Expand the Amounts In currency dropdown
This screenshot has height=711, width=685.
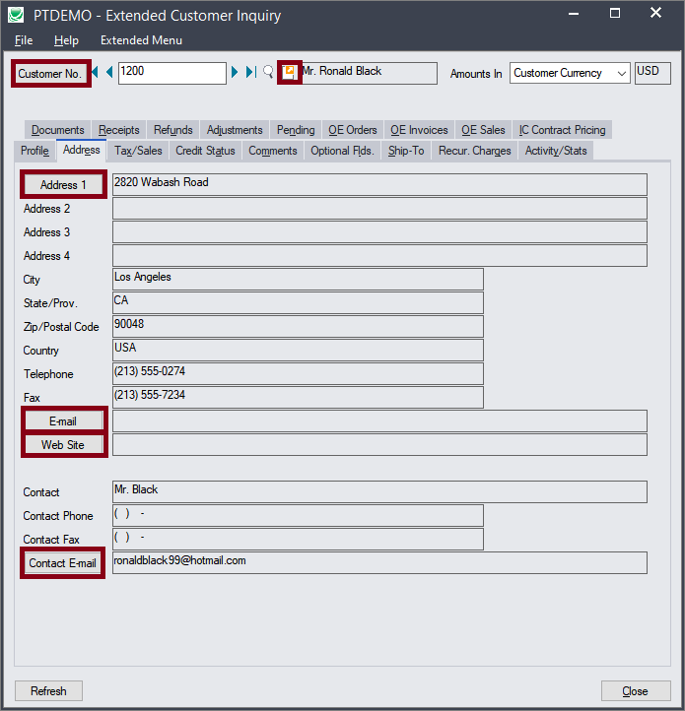[621, 74]
